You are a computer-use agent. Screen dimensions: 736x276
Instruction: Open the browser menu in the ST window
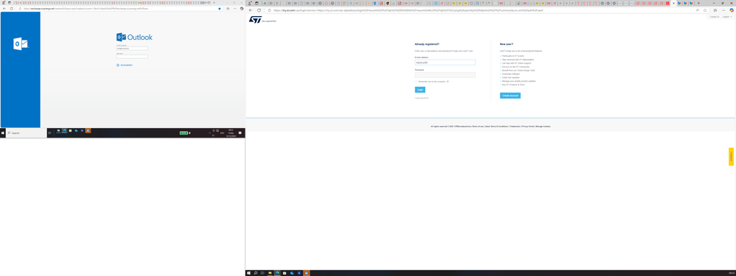tap(723, 10)
